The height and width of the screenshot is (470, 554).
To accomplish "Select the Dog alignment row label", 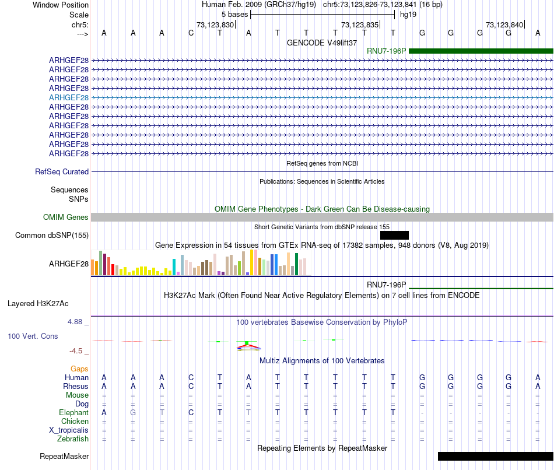I will [x=82, y=404].
